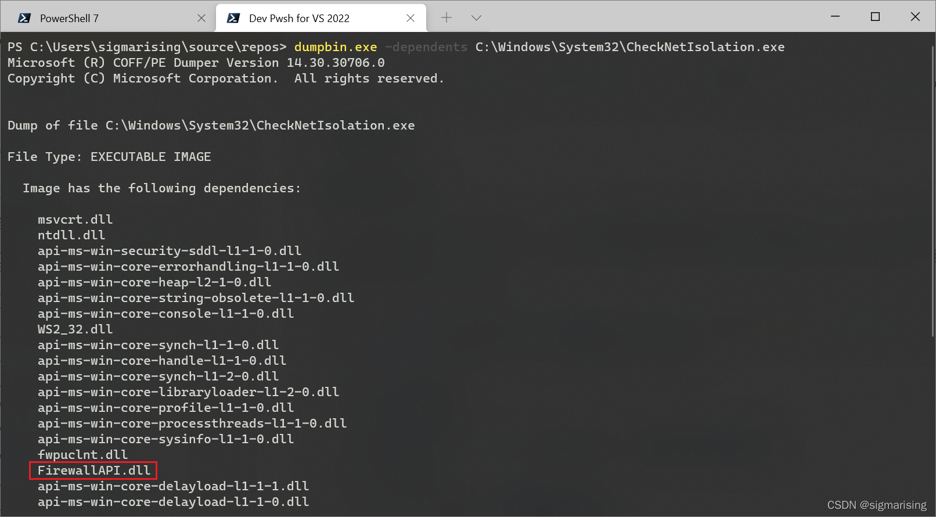Click api-ms-win-core-delayload-l1-1-1.dll entry
This screenshot has height=517, width=936.
[x=174, y=486]
